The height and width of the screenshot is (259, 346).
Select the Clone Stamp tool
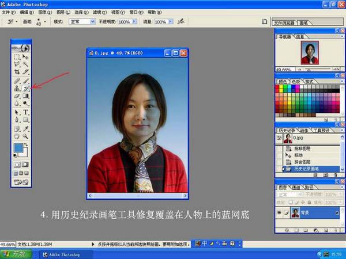pos(17,89)
